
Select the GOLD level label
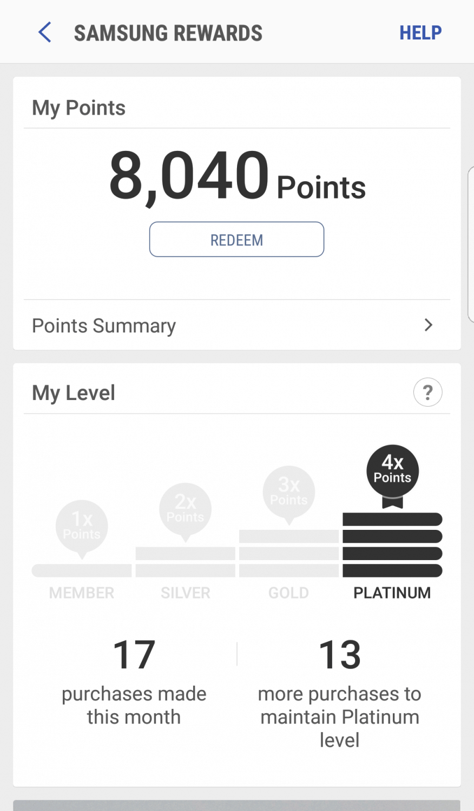(289, 593)
